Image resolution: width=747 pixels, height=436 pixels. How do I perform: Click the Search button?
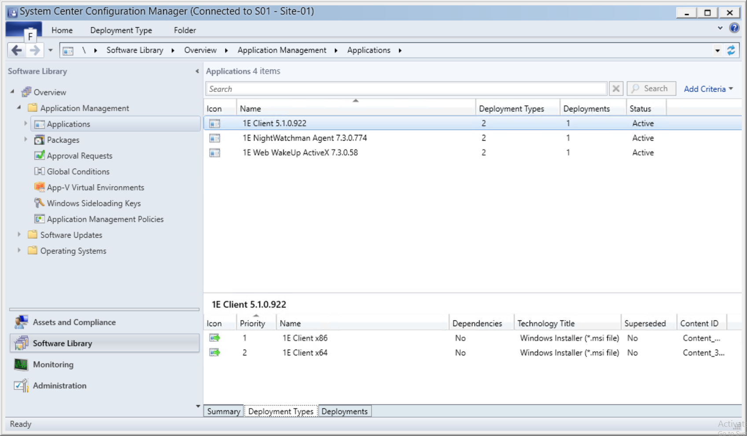click(x=651, y=89)
